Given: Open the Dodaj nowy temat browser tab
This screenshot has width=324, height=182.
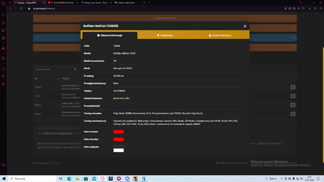Looking at the screenshot, I should pyautogui.click(x=96, y=3).
